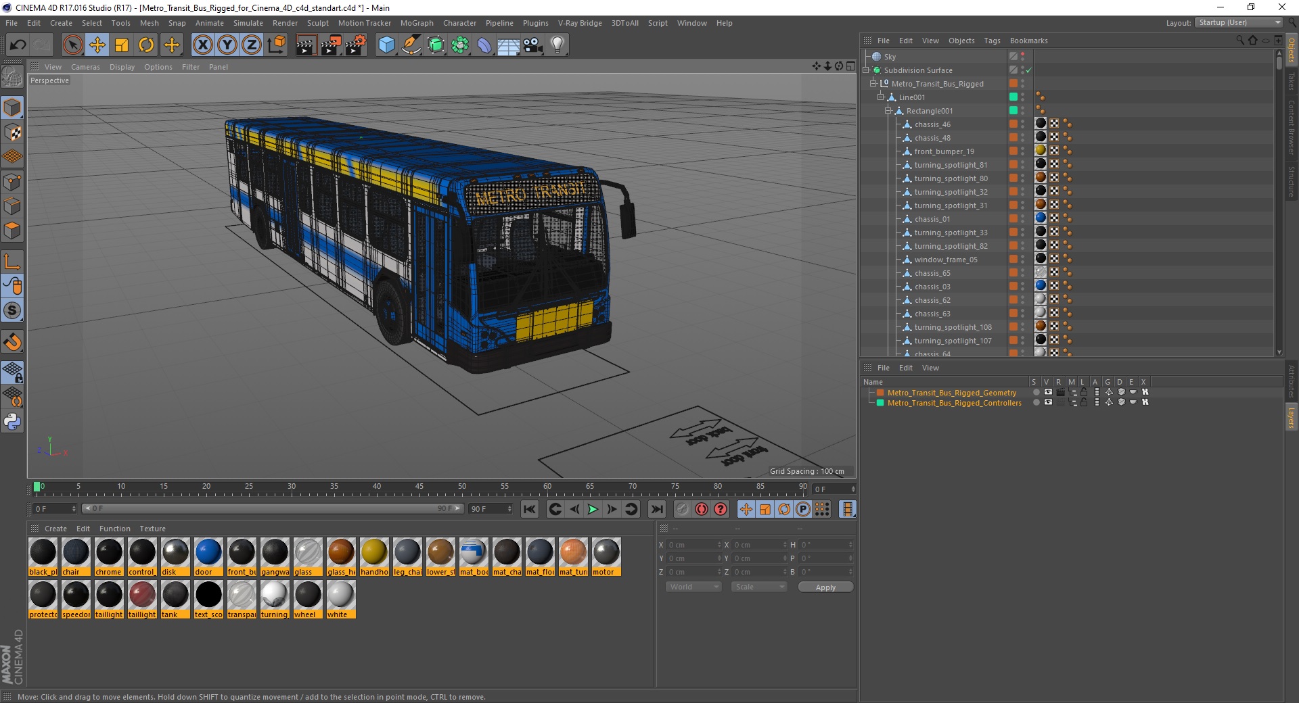This screenshot has width=1299, height=703.
Task: Collapse the Subdivision Surface hierarchy
Action: click(866, 70)
